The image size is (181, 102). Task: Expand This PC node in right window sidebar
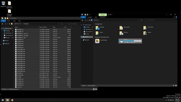[x=82, y=37]
